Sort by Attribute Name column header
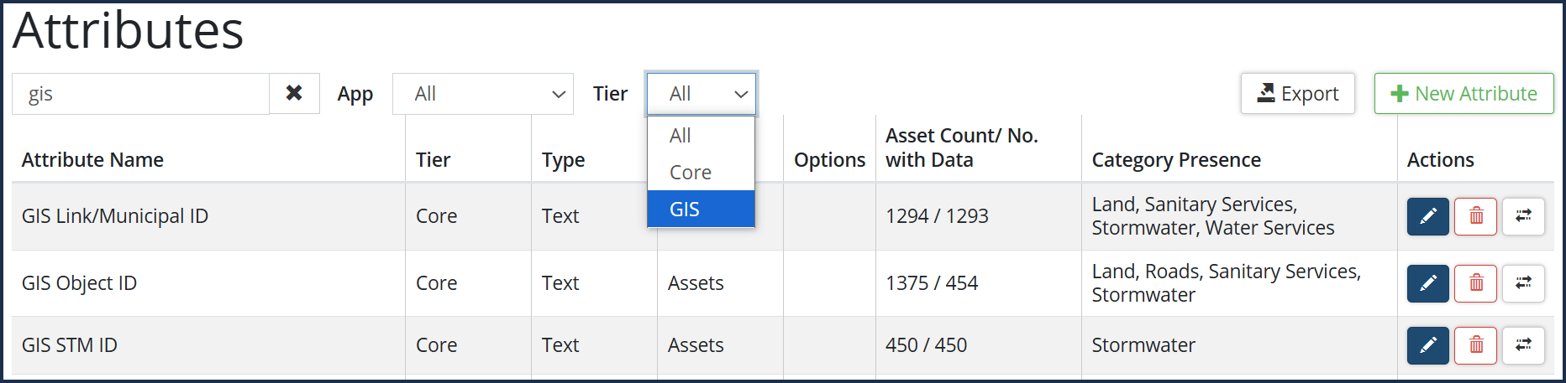The image size is (1566, 383). point(92,160)
